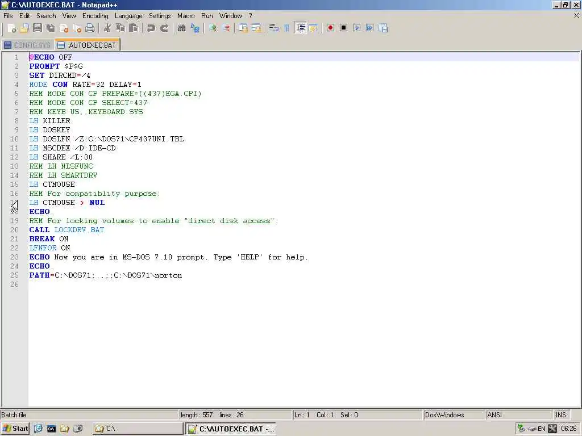Image resolution: width=582 pixels, height=436 pixels.
Task: Launch the command prompt quick launch icon
Action: pos(51,429)
